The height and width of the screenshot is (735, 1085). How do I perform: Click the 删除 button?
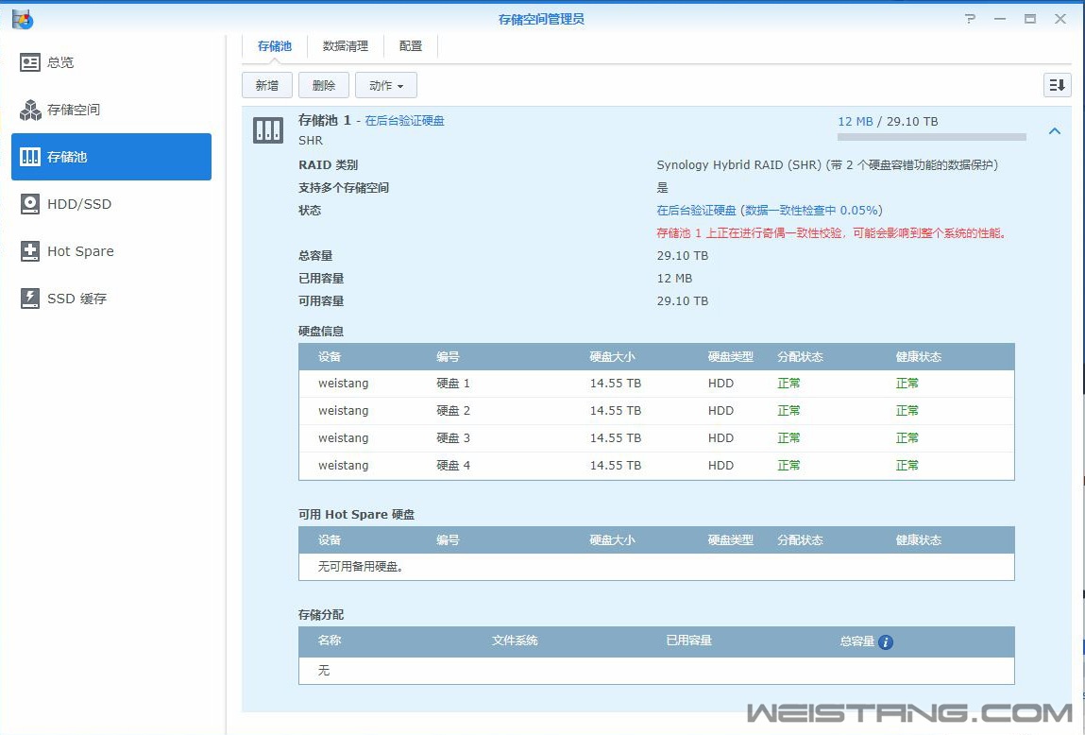point(323,84)
